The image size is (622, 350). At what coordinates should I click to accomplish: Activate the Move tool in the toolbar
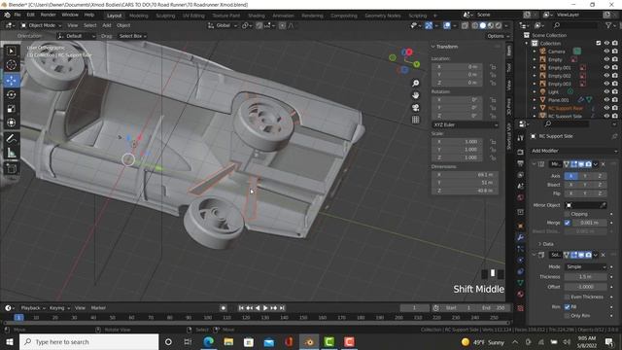12,81
